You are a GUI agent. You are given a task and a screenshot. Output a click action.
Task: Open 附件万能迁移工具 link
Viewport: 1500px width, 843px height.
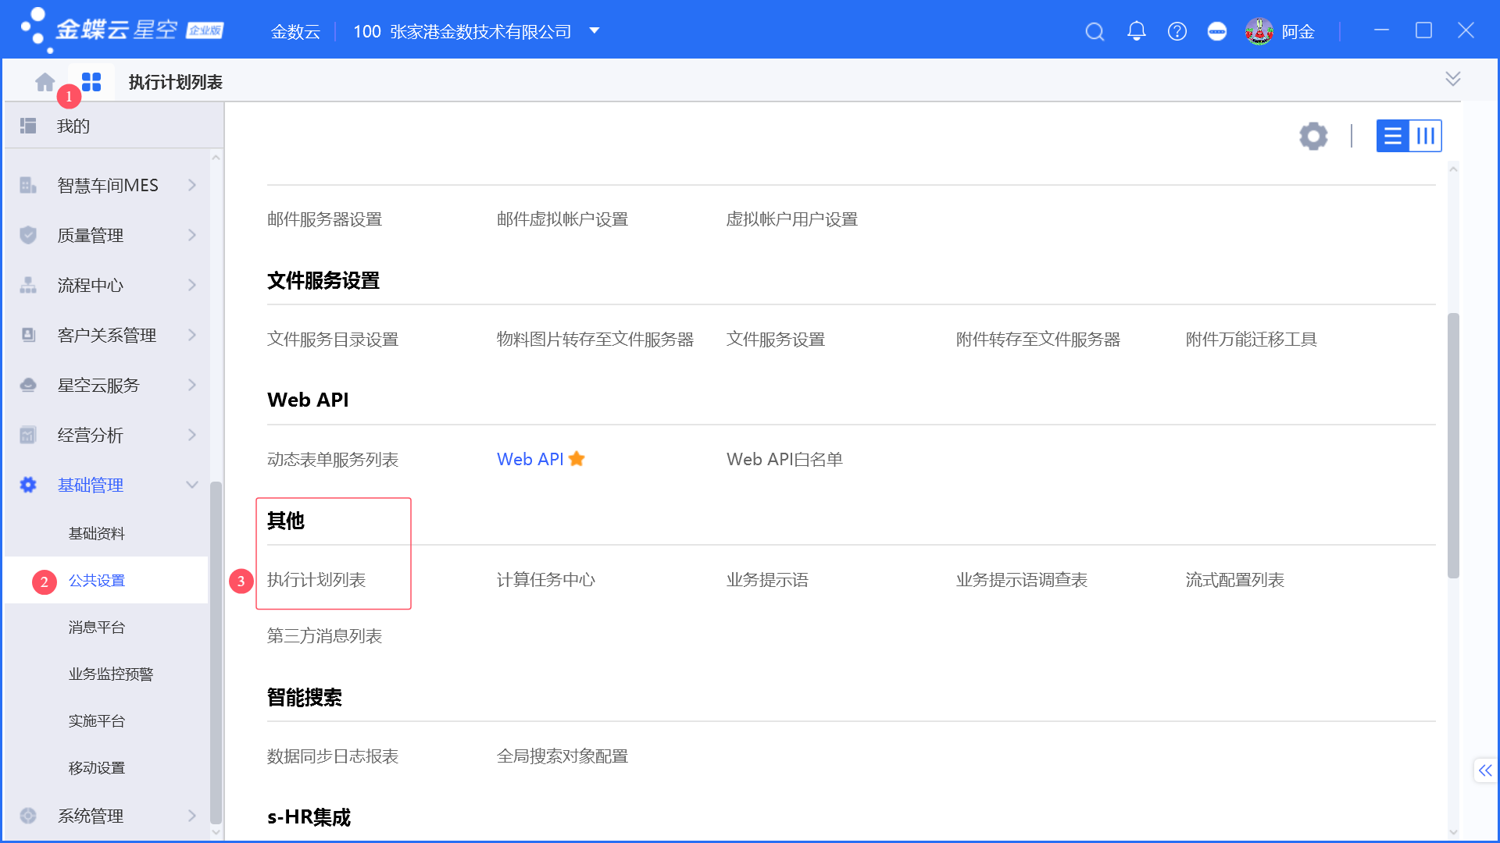pyautogui.click(x=1252, y=340)
